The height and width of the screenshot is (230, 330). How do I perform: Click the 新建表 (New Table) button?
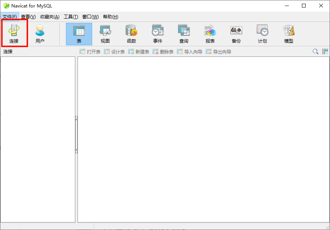139,52
